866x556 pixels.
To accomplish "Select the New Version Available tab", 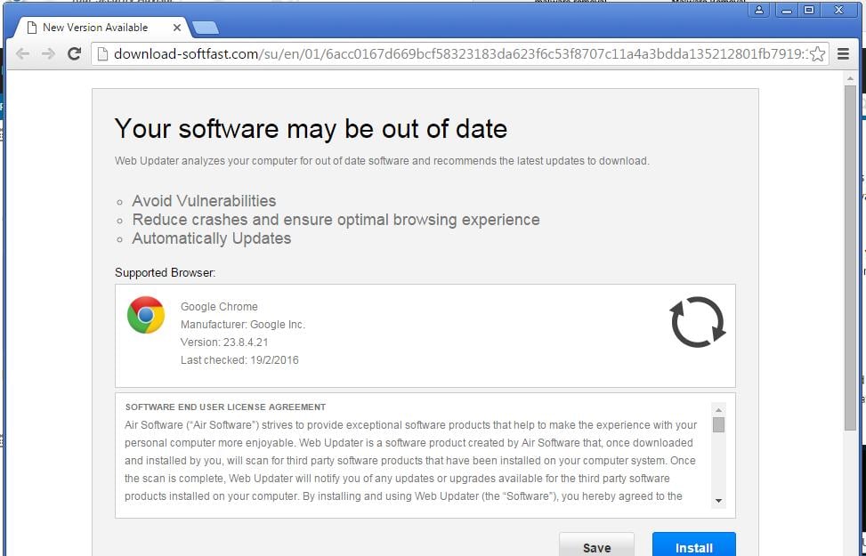I will pyautogui.click(x=94, y=28).
